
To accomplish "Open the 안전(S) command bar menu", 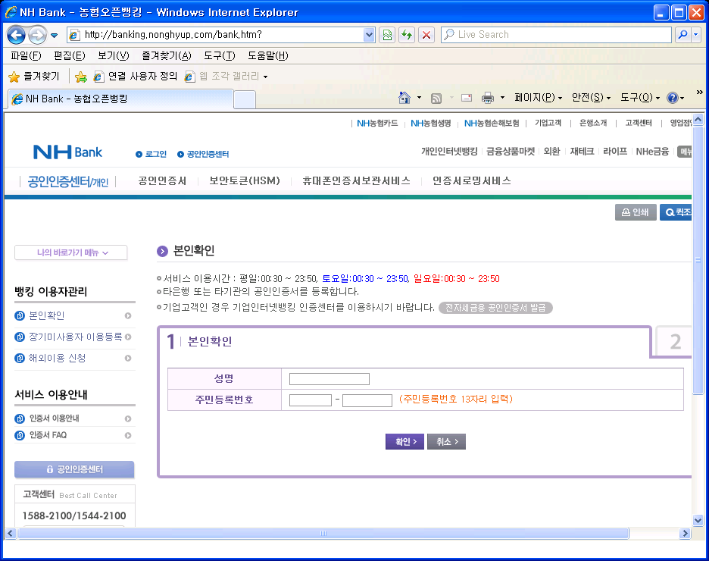I will tap(591, 98).
